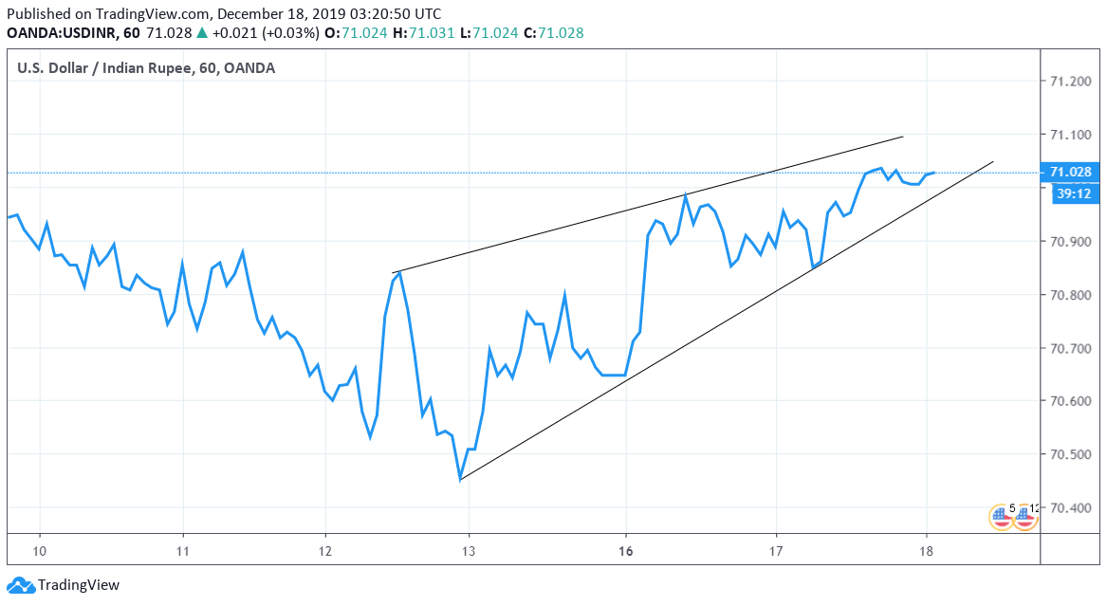1107x606 pixels.
Task: Click the TradingView cloud logo icon
Action: (21, 585)
